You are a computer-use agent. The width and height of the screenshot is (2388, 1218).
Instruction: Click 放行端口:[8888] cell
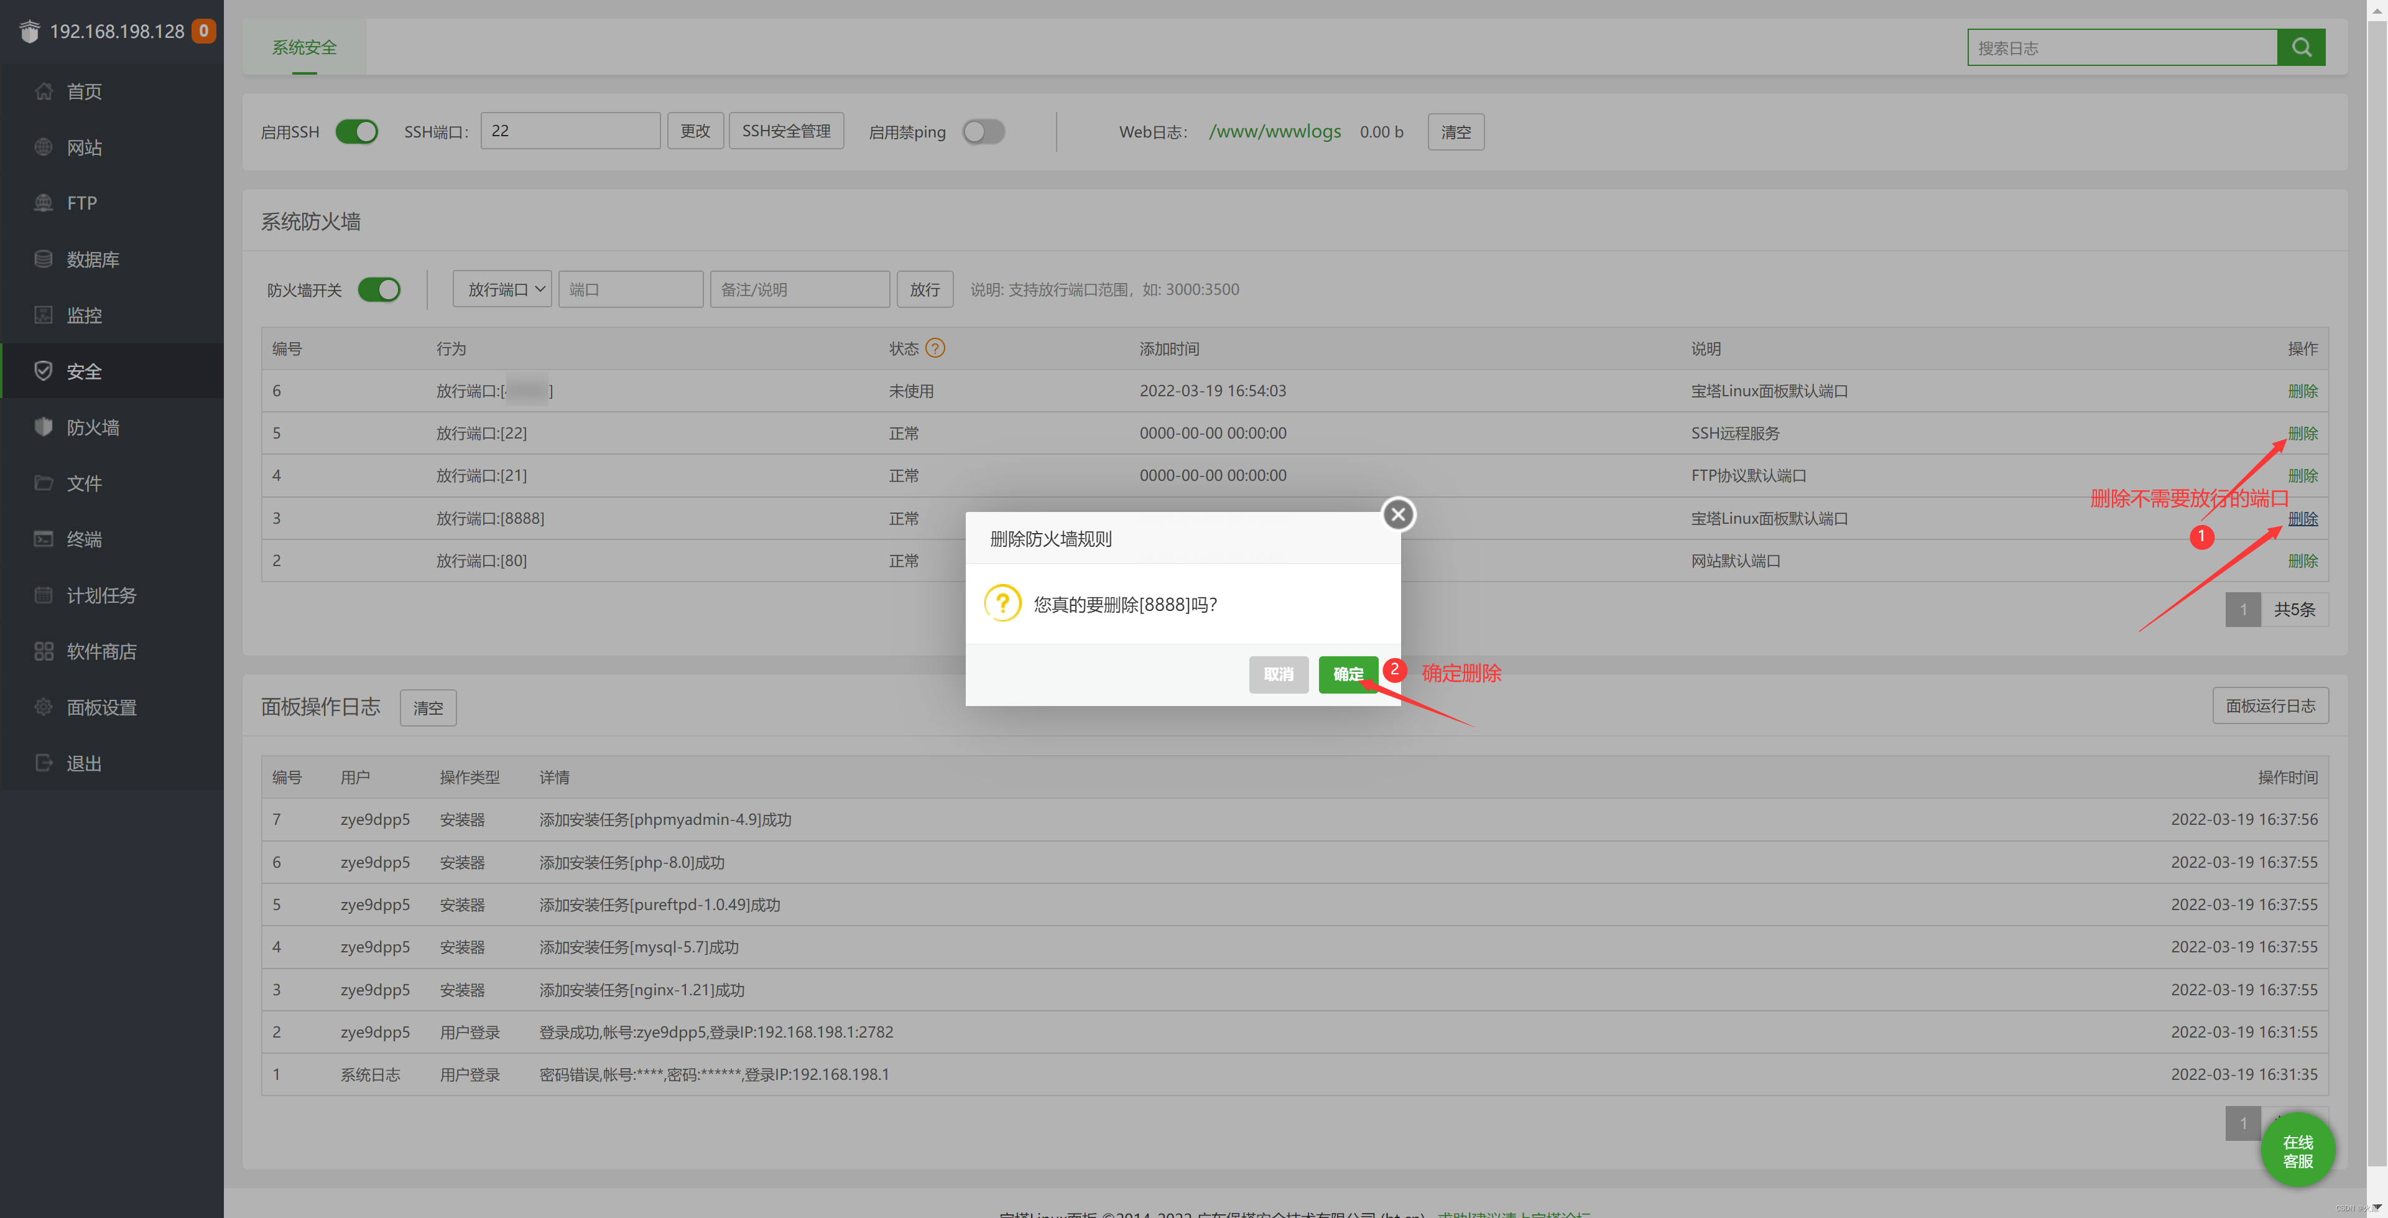[x=491, y=519]
